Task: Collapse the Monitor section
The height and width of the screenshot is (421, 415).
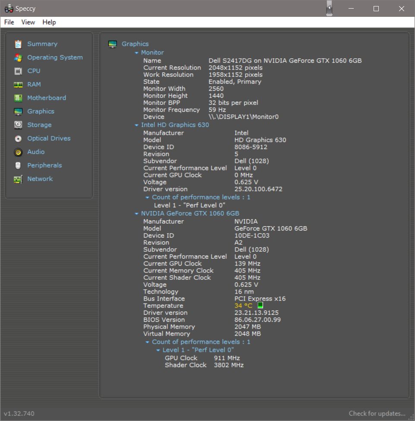Action: [137, 53]
